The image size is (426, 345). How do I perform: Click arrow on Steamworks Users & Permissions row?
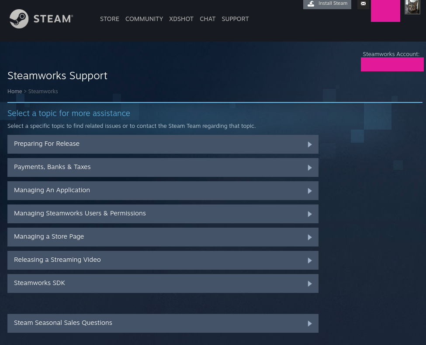pos(310,214)
